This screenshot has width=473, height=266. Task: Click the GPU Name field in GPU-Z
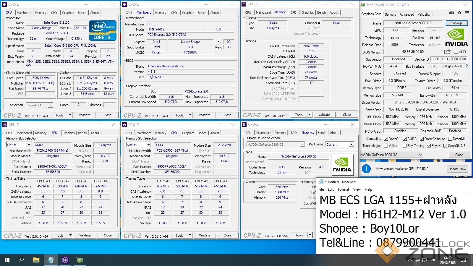[x=413, y=23]
